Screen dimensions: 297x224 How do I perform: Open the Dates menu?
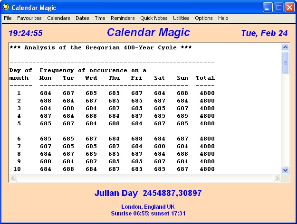[x=82, y=18]
